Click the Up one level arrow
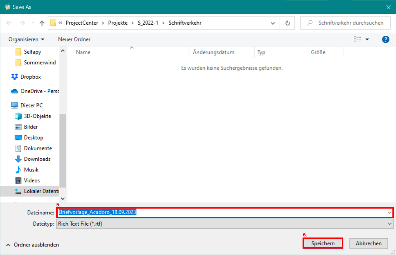 42,23
